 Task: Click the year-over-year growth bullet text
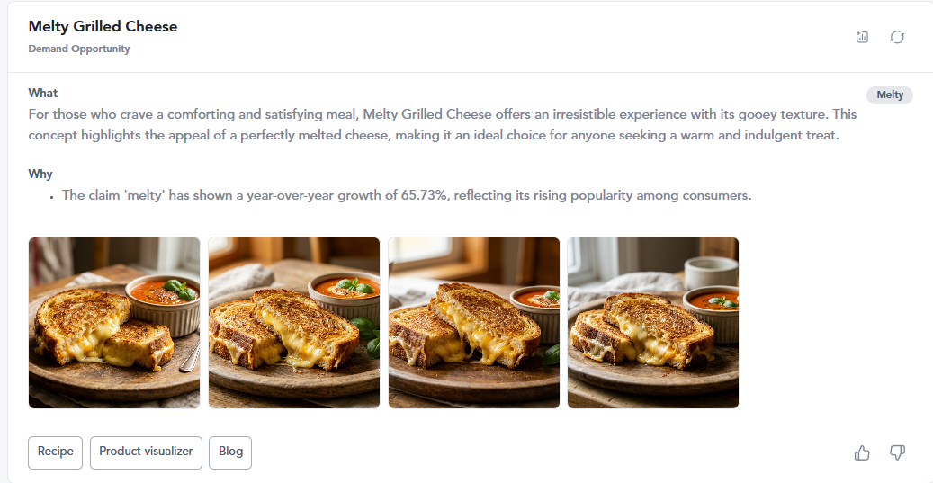coord(407,195)
